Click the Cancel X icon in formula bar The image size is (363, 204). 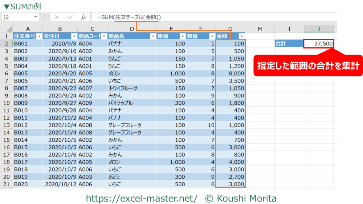(57, 17)
